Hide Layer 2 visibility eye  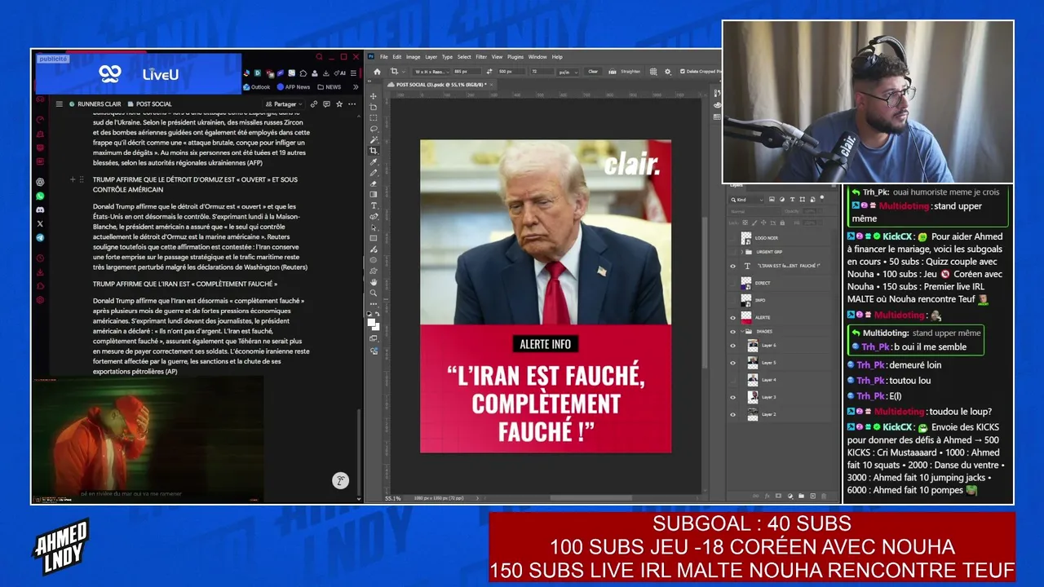732,414
